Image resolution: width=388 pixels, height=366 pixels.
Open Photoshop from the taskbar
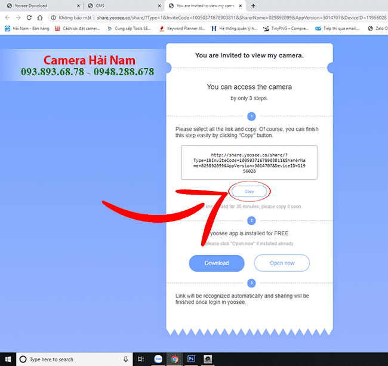pos(191,359)
